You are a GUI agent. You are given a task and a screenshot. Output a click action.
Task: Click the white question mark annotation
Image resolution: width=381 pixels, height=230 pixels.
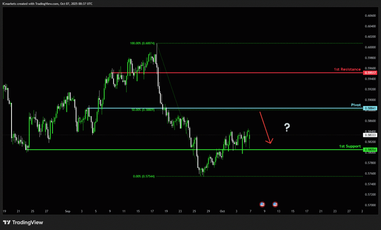click(x=287, y=128)
